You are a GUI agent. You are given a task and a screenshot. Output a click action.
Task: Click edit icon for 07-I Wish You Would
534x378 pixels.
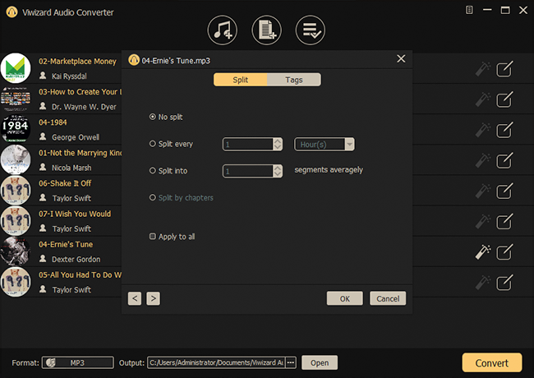point(504,222)
